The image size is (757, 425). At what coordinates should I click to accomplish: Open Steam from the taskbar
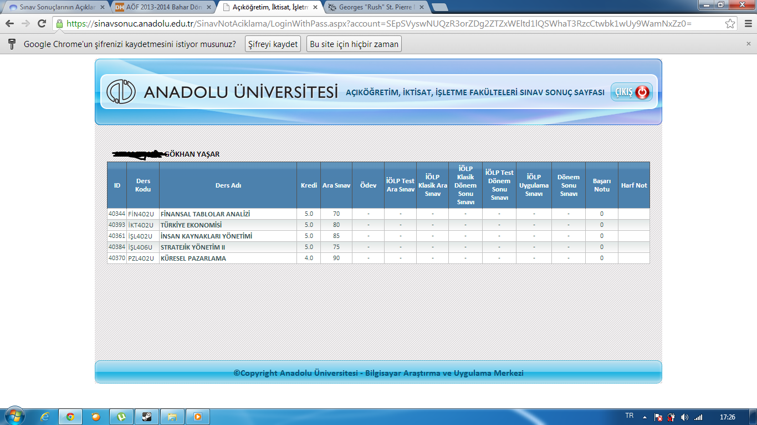point(147,417)
